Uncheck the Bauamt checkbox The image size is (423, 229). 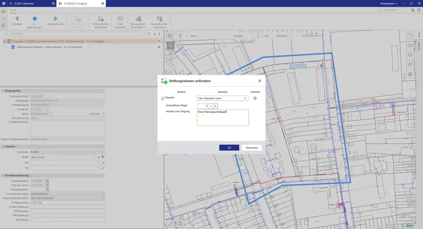[163, 98]
